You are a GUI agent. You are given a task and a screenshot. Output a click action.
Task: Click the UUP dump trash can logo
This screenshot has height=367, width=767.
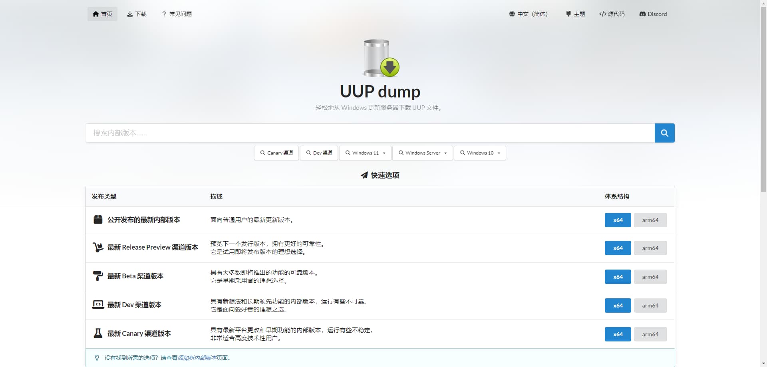coord(381,58)
